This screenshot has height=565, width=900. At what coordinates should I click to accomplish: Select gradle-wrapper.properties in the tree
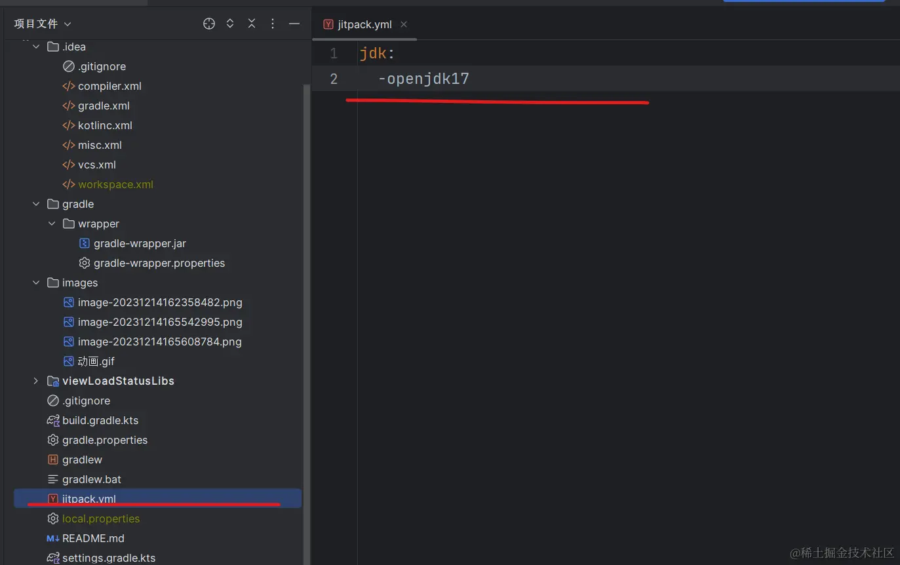(x=159, y=263)
